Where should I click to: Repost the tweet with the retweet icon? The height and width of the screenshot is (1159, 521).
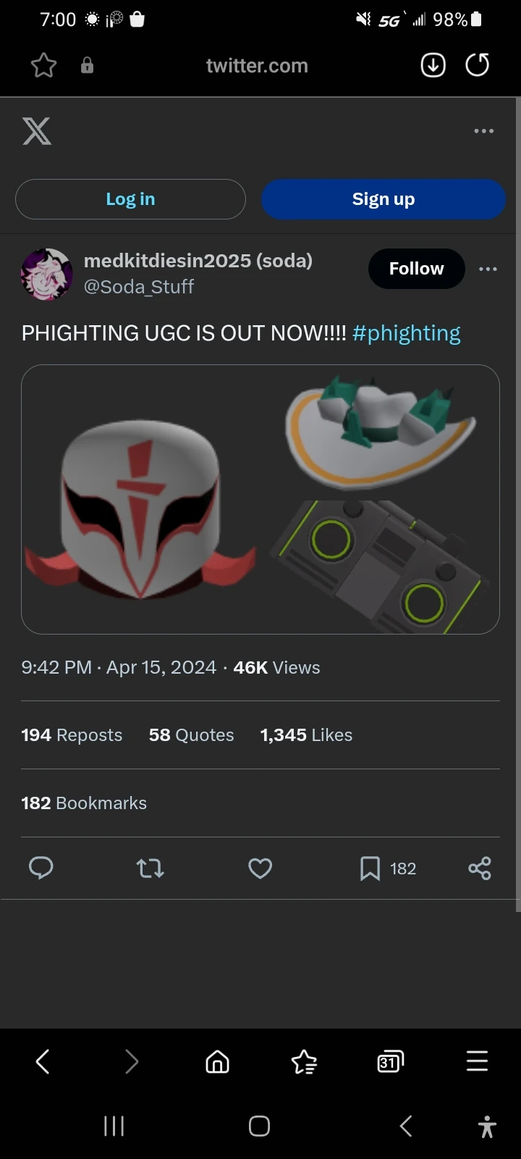pos(150,868)
